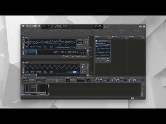166x124 pixels.
Task: Click the first macro knob
Action: 36,31
